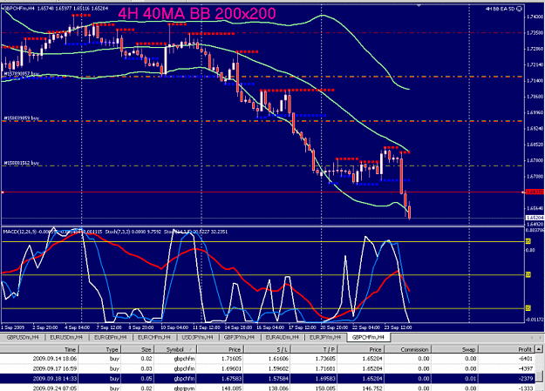The image size is (545, 391).
Task: Click the swap value 0.01 cell
Action: (470, 379)
